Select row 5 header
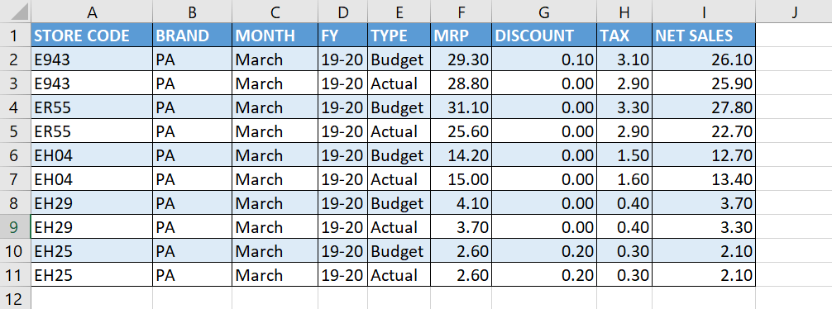 [15, 131]
